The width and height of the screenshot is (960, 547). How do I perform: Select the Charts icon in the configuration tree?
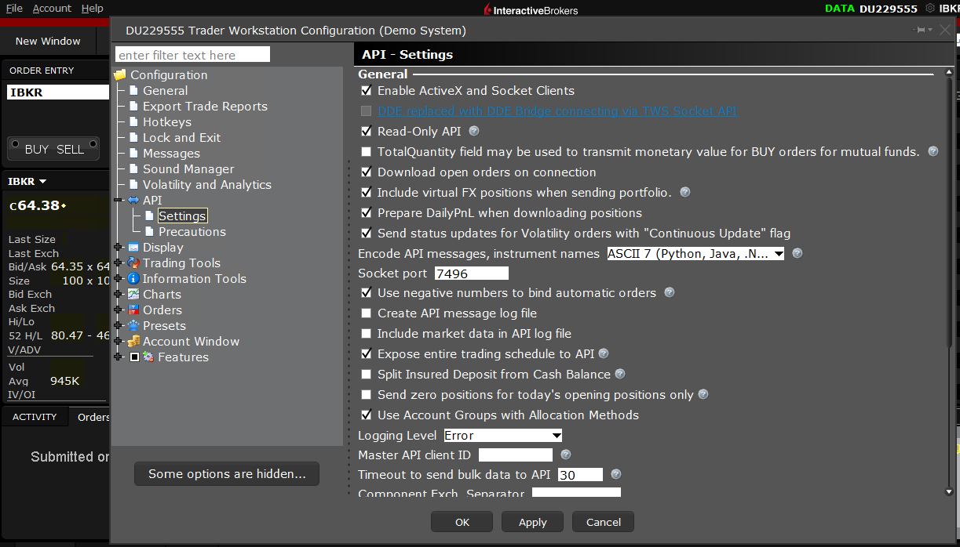point(134,294)
